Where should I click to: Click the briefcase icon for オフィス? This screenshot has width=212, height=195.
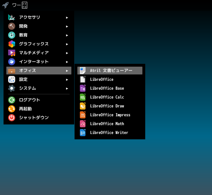point(12,71)
